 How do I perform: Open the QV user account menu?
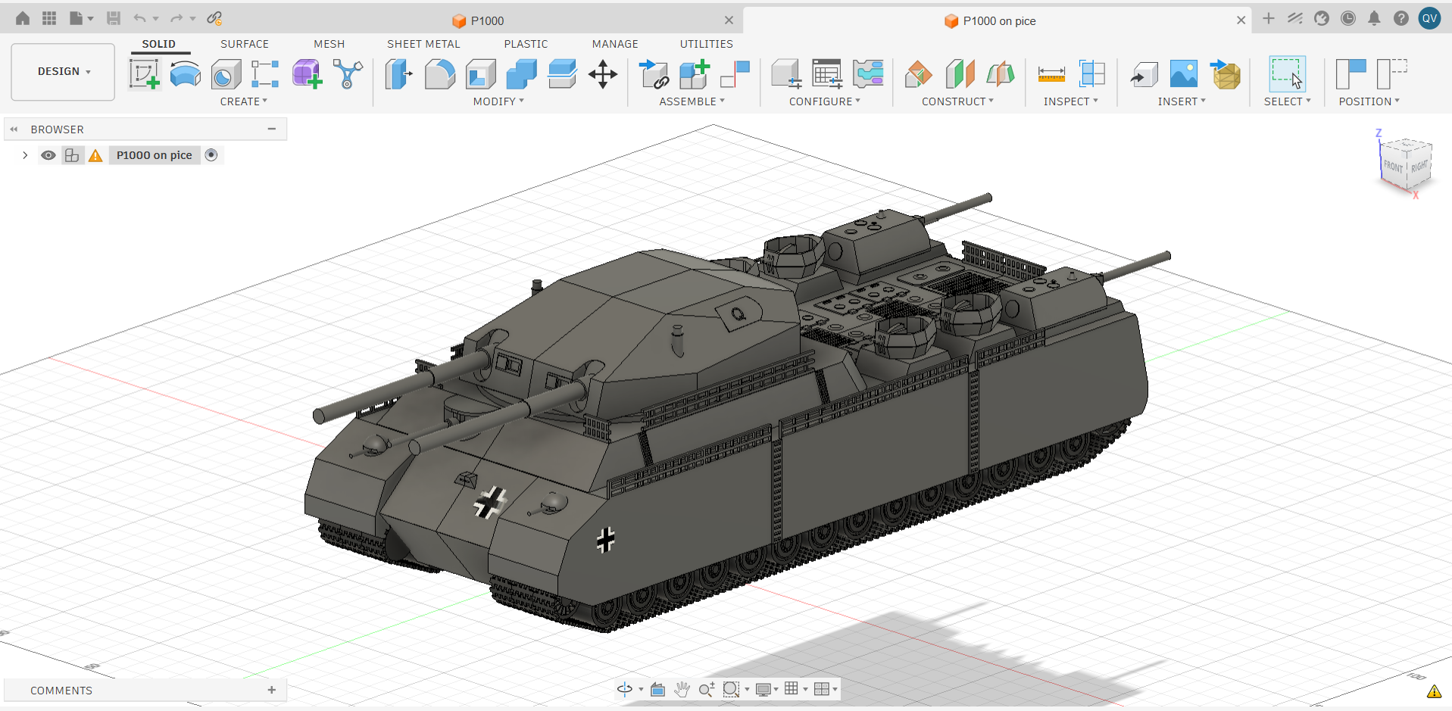[x=1429, y=18]
